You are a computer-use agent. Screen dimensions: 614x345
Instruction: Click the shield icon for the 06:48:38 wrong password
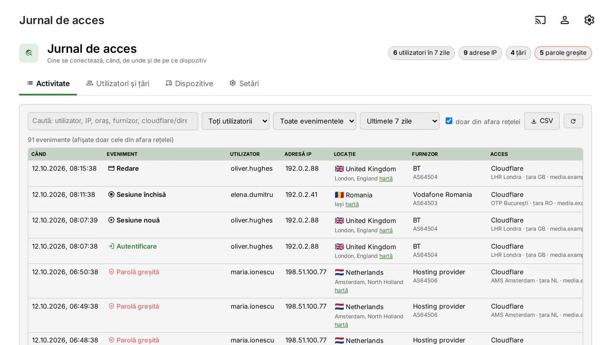click(111, 340)
